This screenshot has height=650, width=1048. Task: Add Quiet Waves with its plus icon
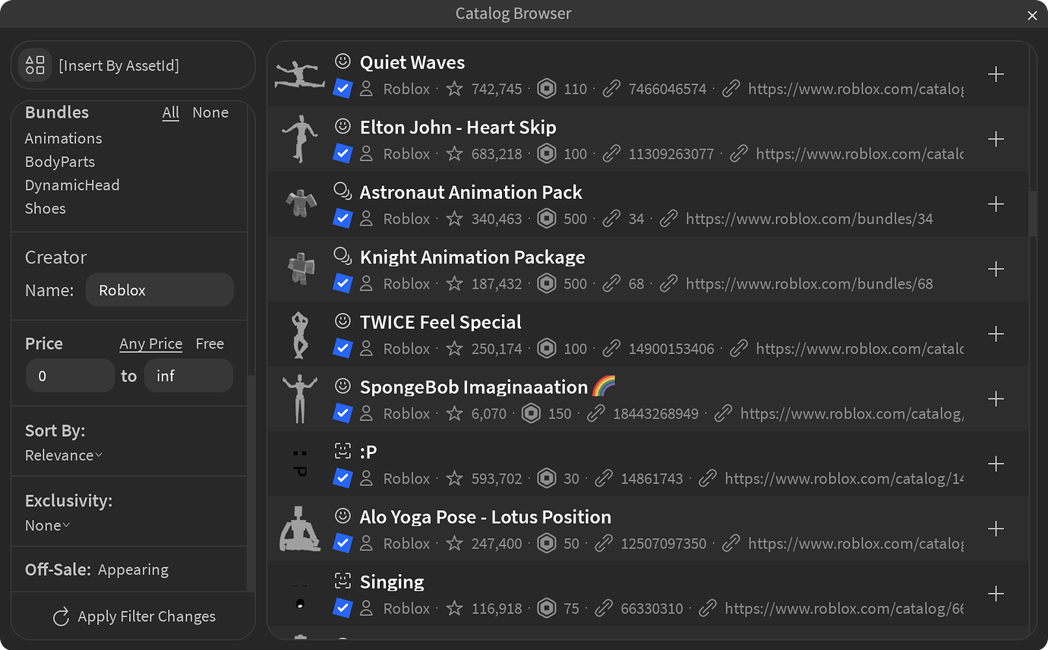996,74
